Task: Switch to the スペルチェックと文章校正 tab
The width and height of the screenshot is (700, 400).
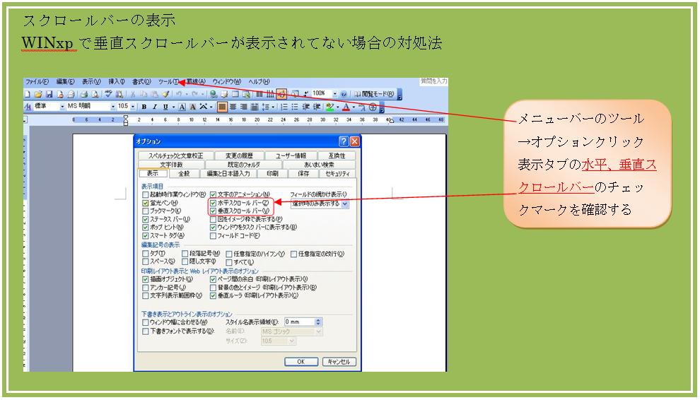Action: [175, 155]
